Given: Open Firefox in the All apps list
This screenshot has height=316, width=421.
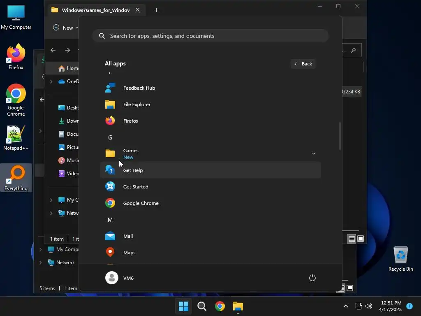Looking at the screenshot, I should 210,121.
